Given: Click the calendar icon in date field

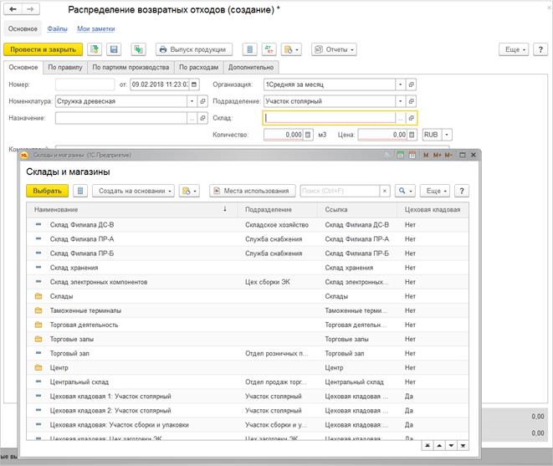Looking at the screenshot, I should click(x=194, y=84).
